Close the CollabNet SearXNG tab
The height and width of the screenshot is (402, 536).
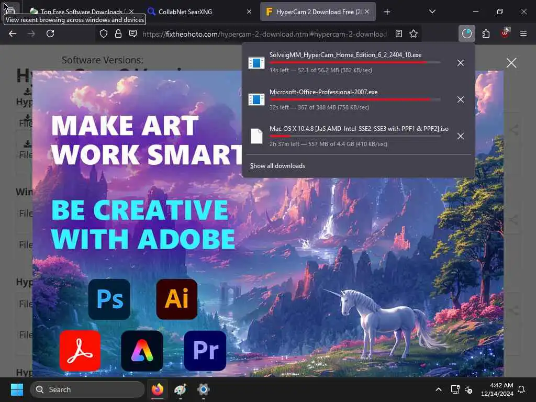pyautogui.click(x=249, y=12)
